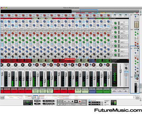Image resolution: width=142 pixels, height=119 pixels.
Task: Toggle the Loop On/Off switch
Action: point(89,100)
